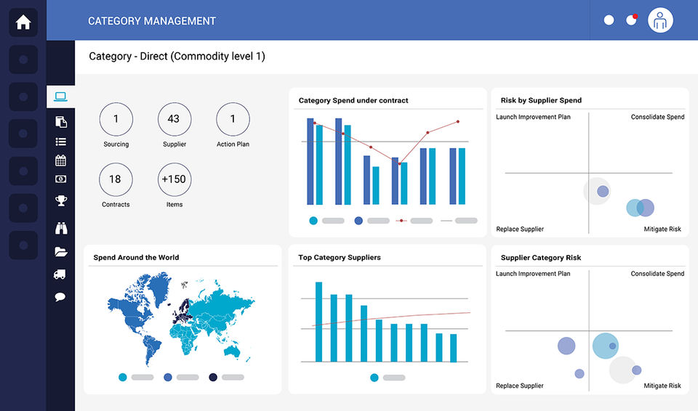Open the folder icon in sidebar
This screenshot has width=698, height=411.
pos(61,252)
